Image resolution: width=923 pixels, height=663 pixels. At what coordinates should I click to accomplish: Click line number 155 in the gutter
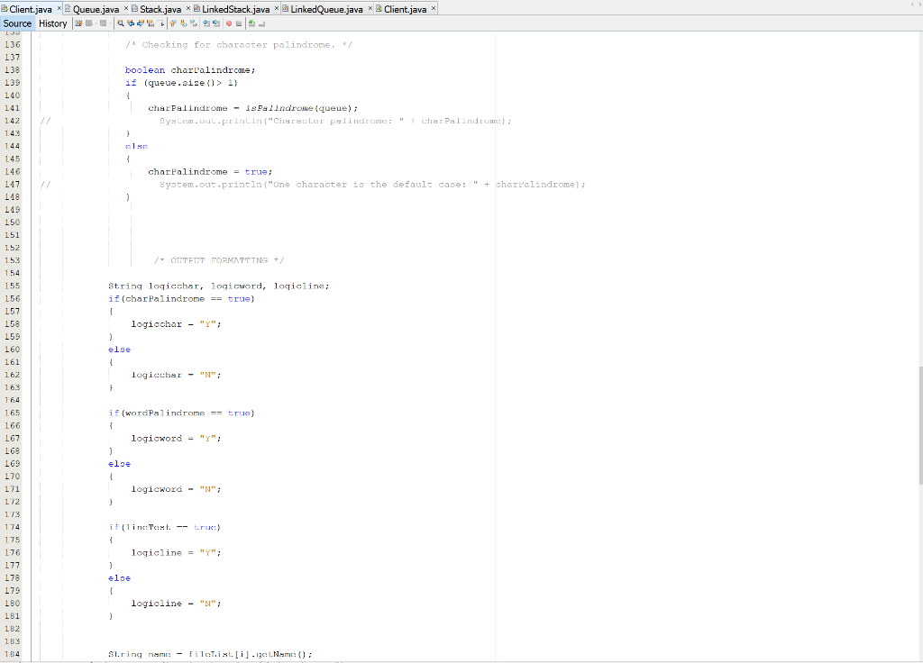[12, 286]
